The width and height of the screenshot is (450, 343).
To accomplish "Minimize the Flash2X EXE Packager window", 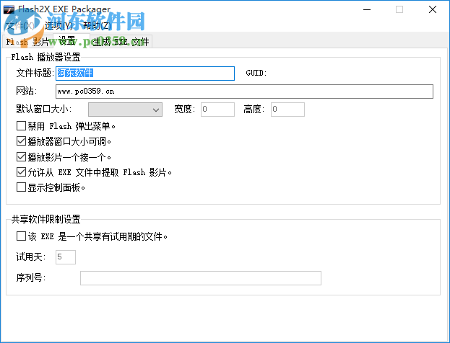I will click(367, 9).
